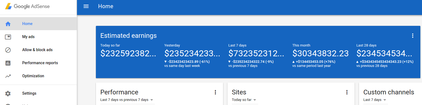The image size is (422, 105).
Task: Click the Last 7 days earnings amount
Action: pos(256,53)
